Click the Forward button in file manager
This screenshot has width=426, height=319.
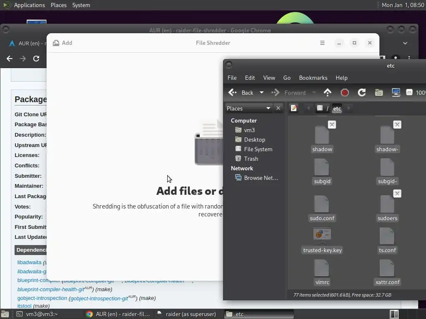288,93
